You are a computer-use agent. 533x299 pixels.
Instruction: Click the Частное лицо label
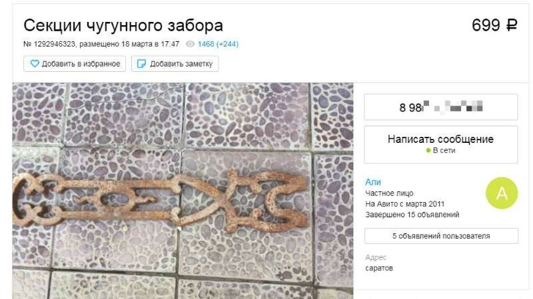389,193
